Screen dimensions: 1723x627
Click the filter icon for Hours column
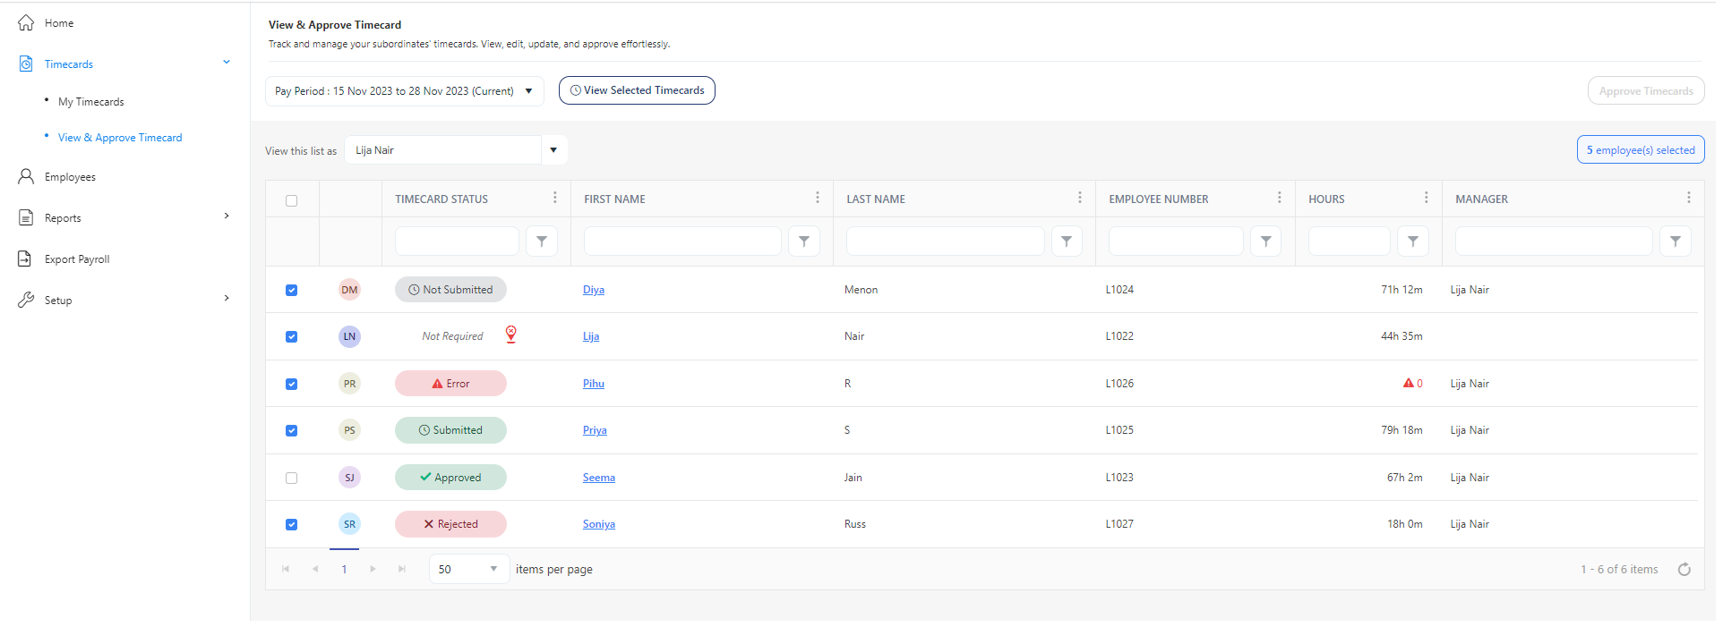1412,241
